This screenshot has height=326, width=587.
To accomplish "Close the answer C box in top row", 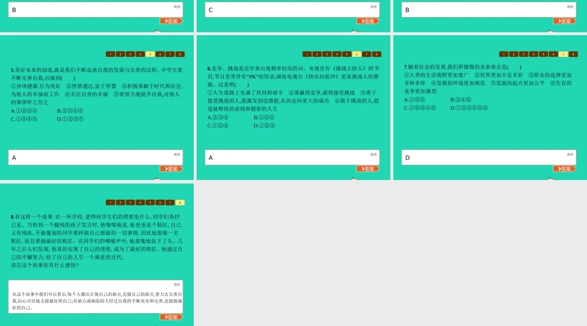I will [373, 6].
